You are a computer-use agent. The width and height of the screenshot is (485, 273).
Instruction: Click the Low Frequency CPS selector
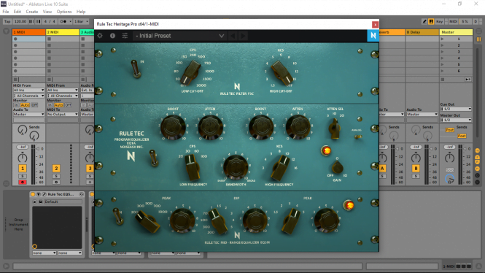192,167
